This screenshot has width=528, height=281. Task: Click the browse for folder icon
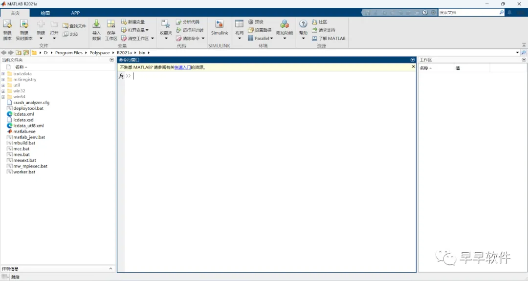26,52
